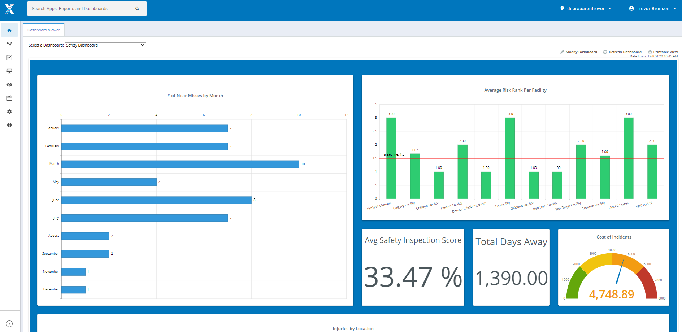
Task: Click the Modify Dashboard pencil icon
Action: 562,52
